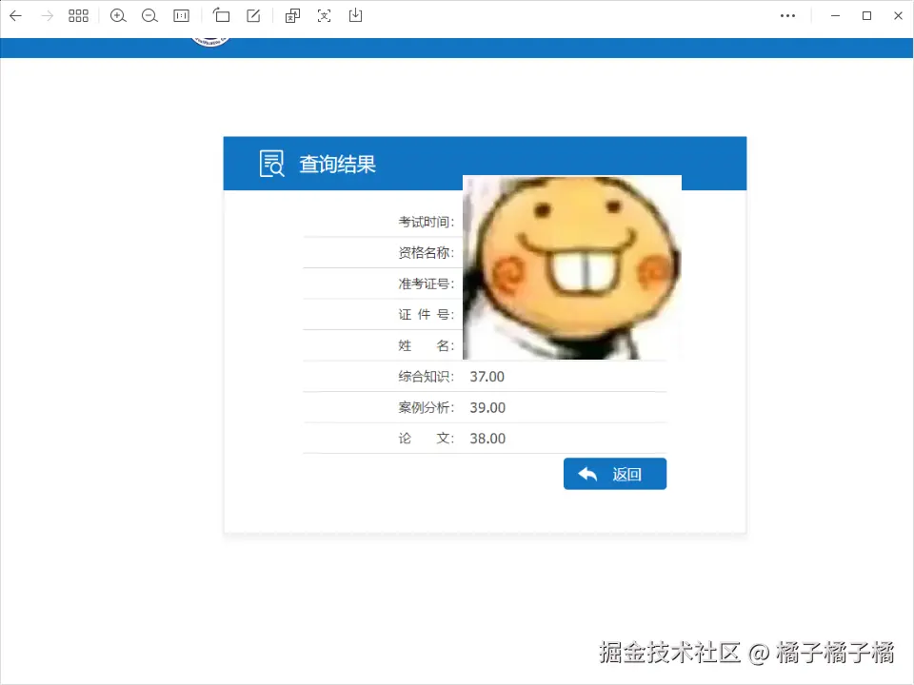Image resolution: width=914 pixels, height=685 pixels.
Task: Select the 综合知识 score 37.00
Action: coord(487,376)
